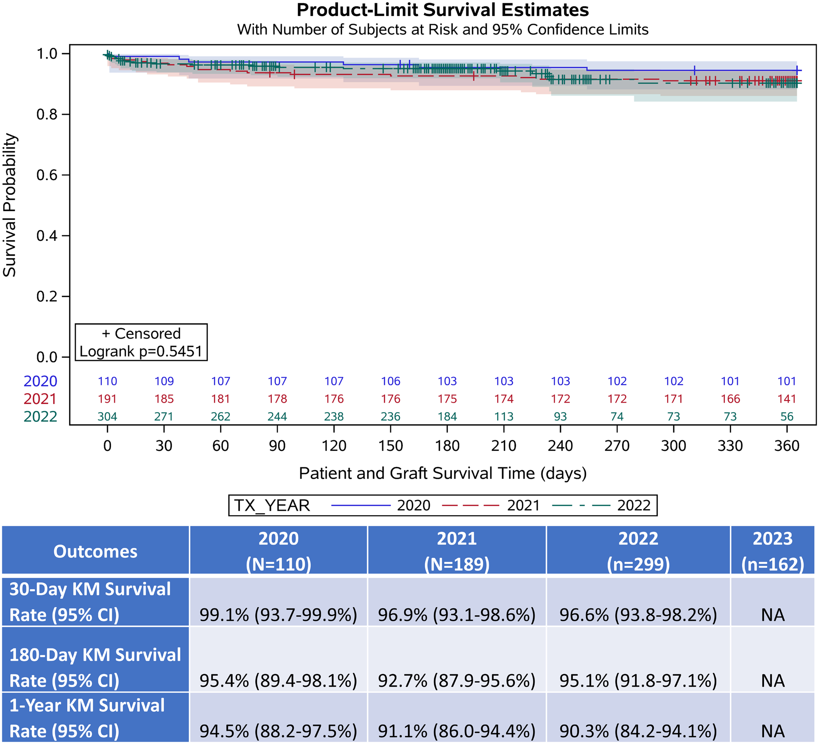Click the 2022 at-risk value 304 at day 0
The height and width of the screenshot is (744, 819).
click(107, 417)
